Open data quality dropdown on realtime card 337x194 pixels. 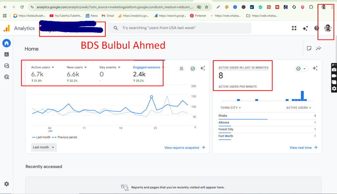[x=301, y=68]
